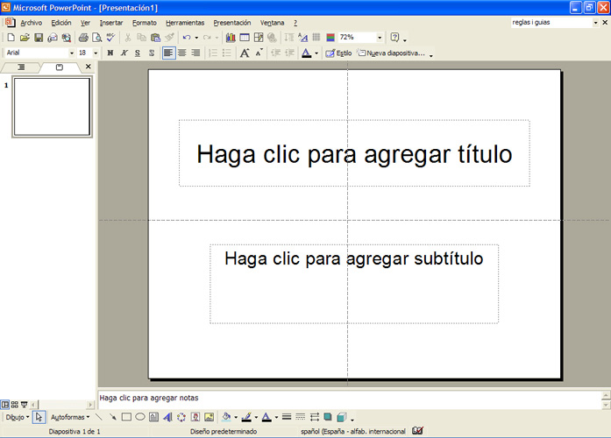Open an existing file with folder icon

[x=25, y=38]
